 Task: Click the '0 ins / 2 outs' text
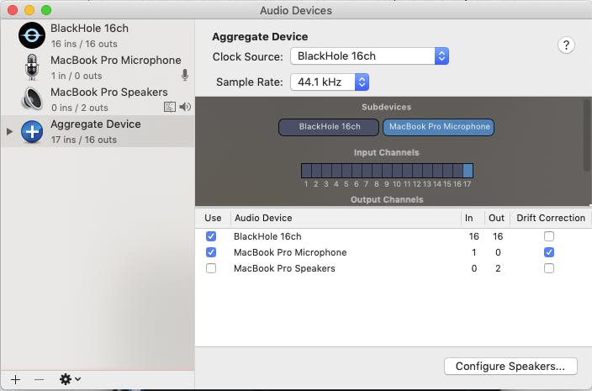(x=80, y=108)
